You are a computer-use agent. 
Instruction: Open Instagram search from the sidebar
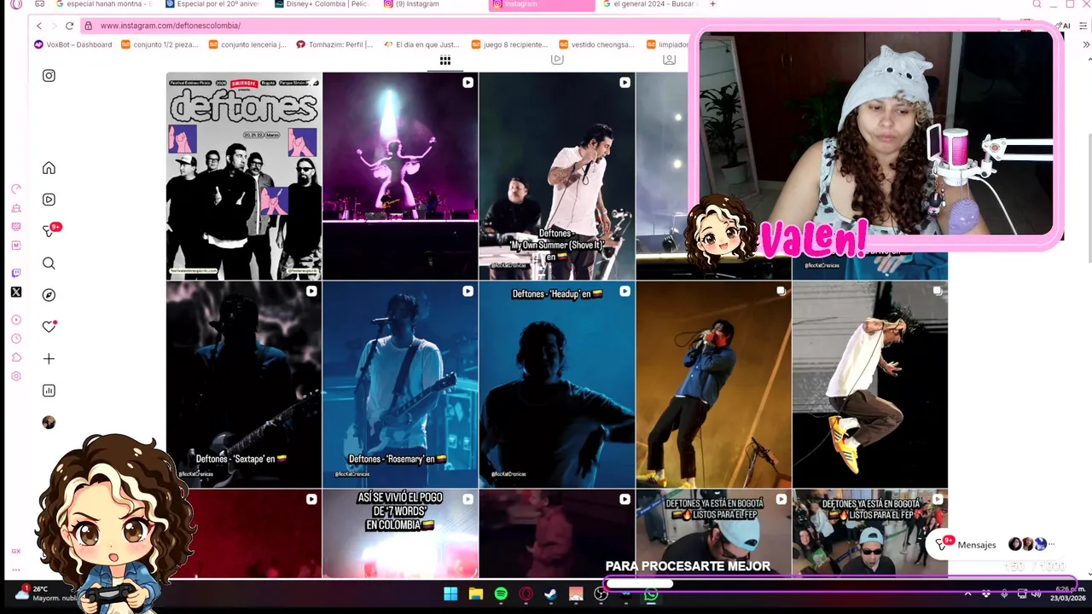point(49,264)
